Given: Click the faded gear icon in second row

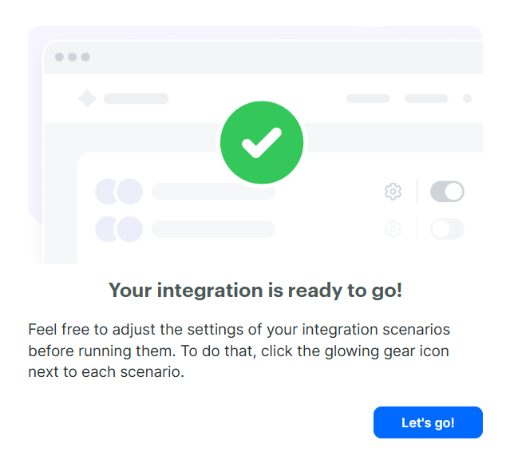Looking at the screenshot, I should [393, 229].
